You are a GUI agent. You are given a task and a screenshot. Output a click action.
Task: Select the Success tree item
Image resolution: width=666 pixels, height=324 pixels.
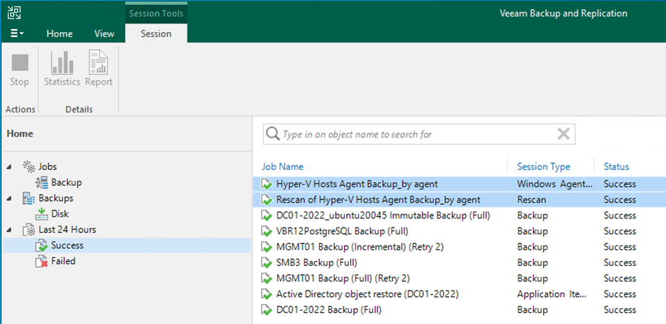tap(67, 246)
